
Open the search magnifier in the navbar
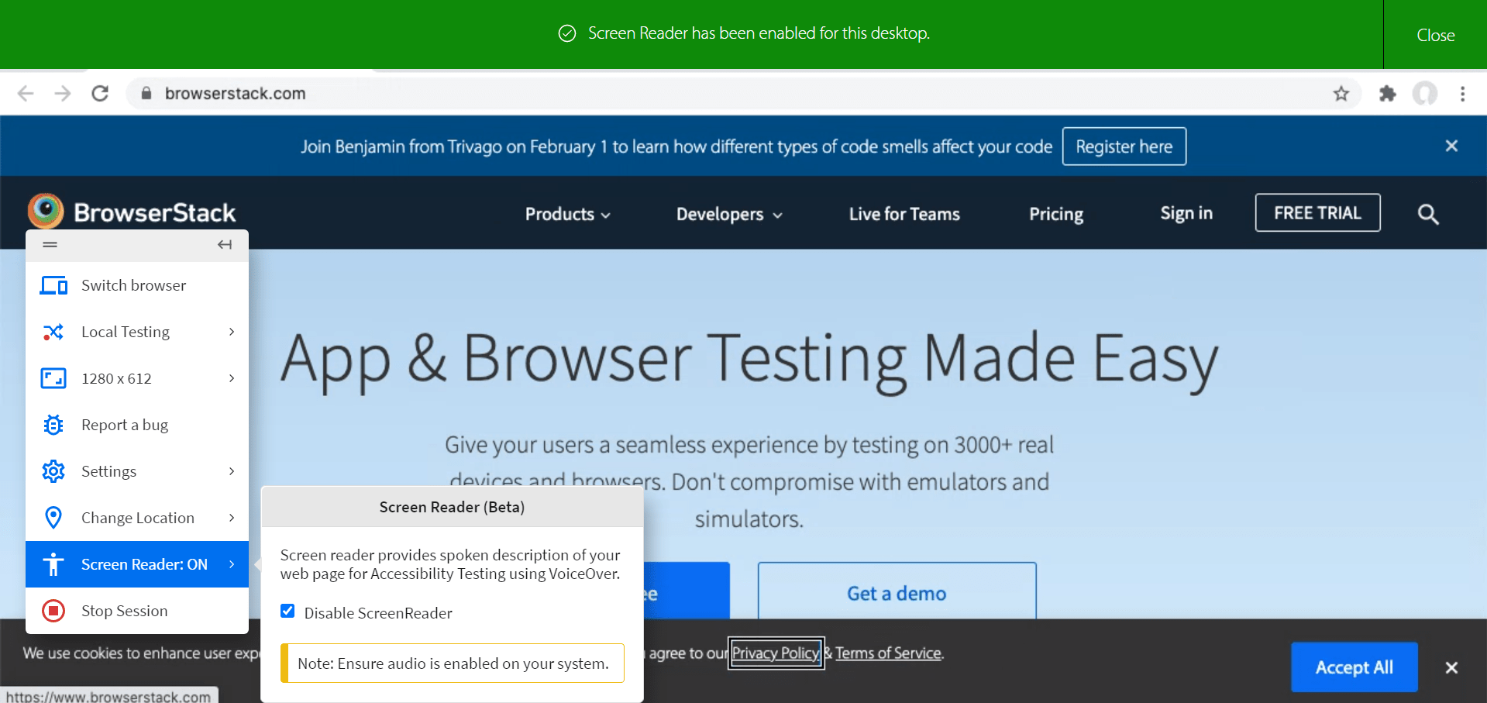pyautogui.click(x=1427, y=214)
